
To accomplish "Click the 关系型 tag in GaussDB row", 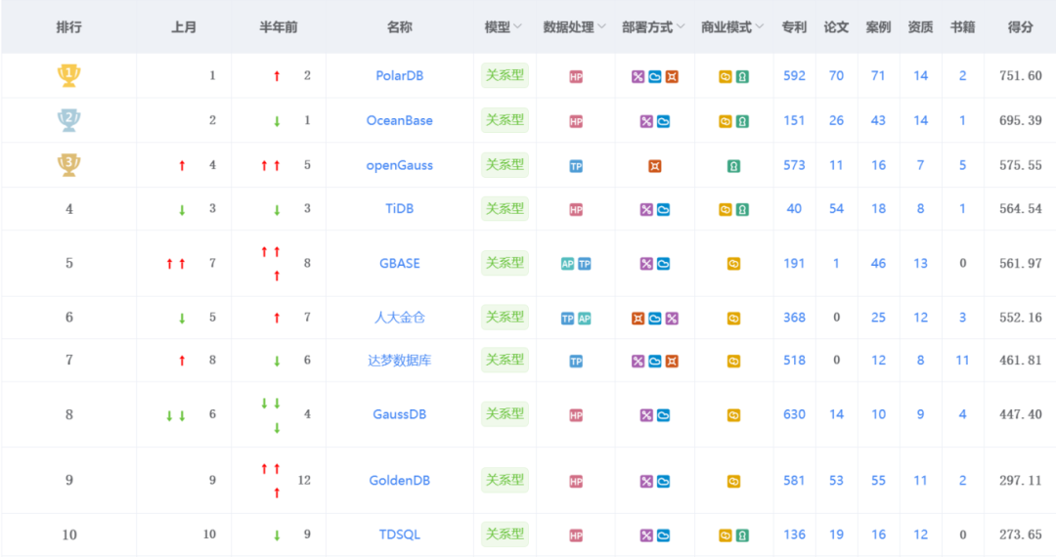I will (505, 413).
